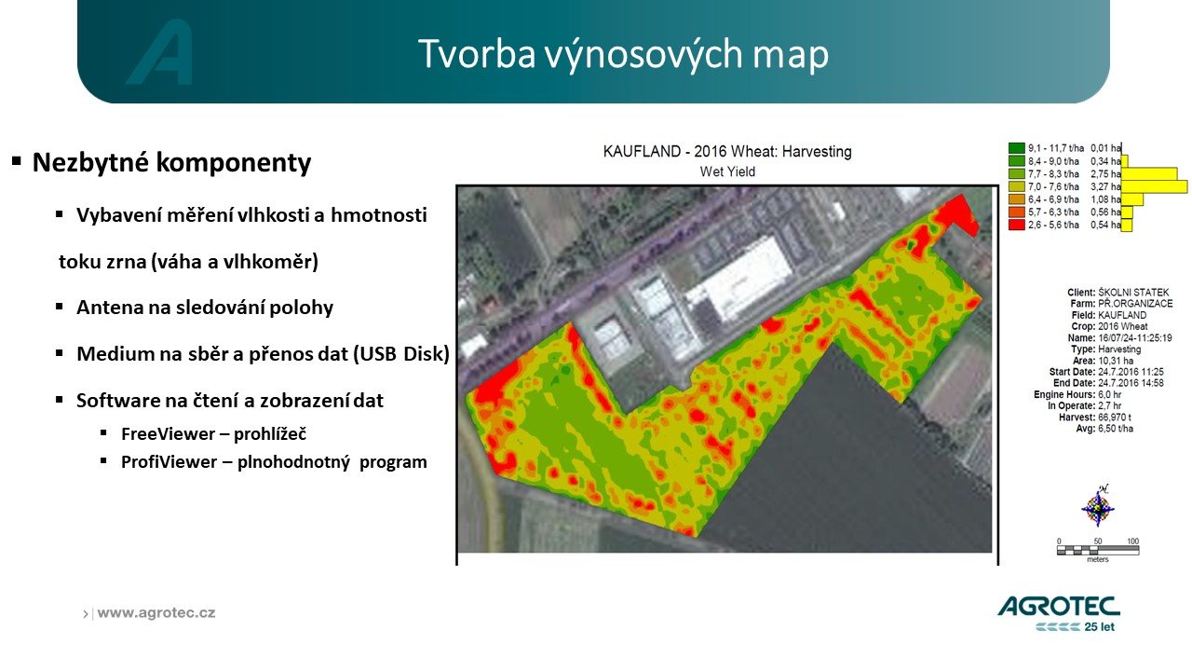Viewport: 1192px width, 671px height.
Task: Click the red 2,6 - 5,6 t/ha legend swatch
Action: tap(1016, 226)
